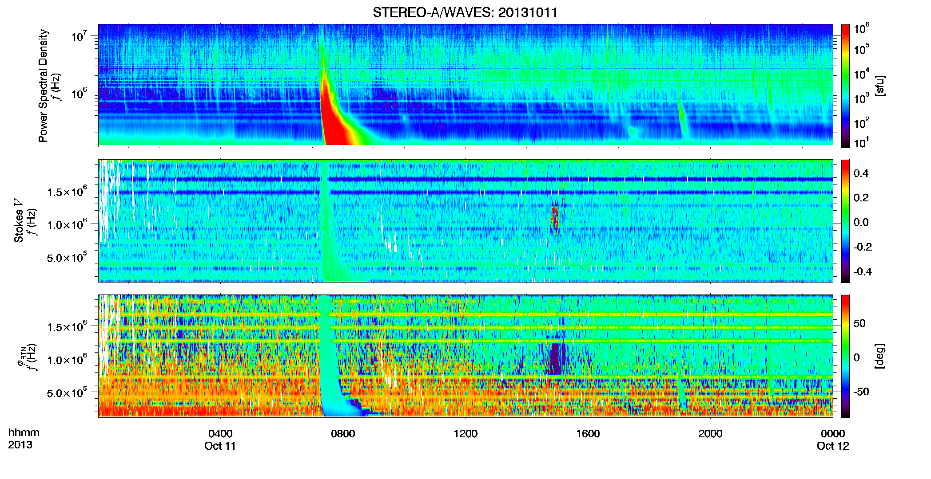The image size is (931, 479).
Task: Click the 0000 time tick label
Action: 833,433
